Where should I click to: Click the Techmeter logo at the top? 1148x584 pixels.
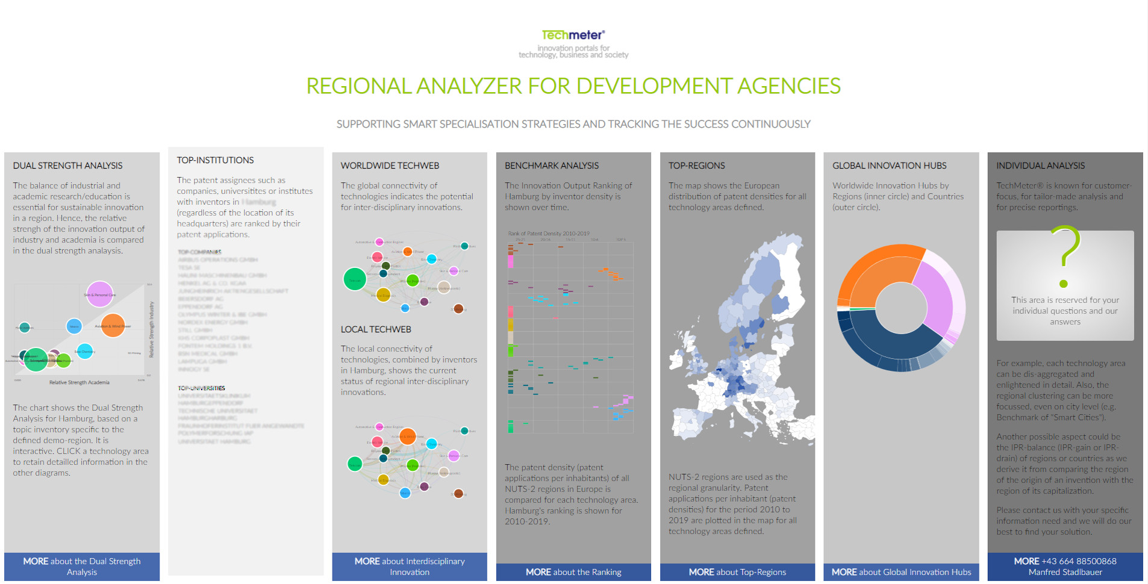click(573, 35)
